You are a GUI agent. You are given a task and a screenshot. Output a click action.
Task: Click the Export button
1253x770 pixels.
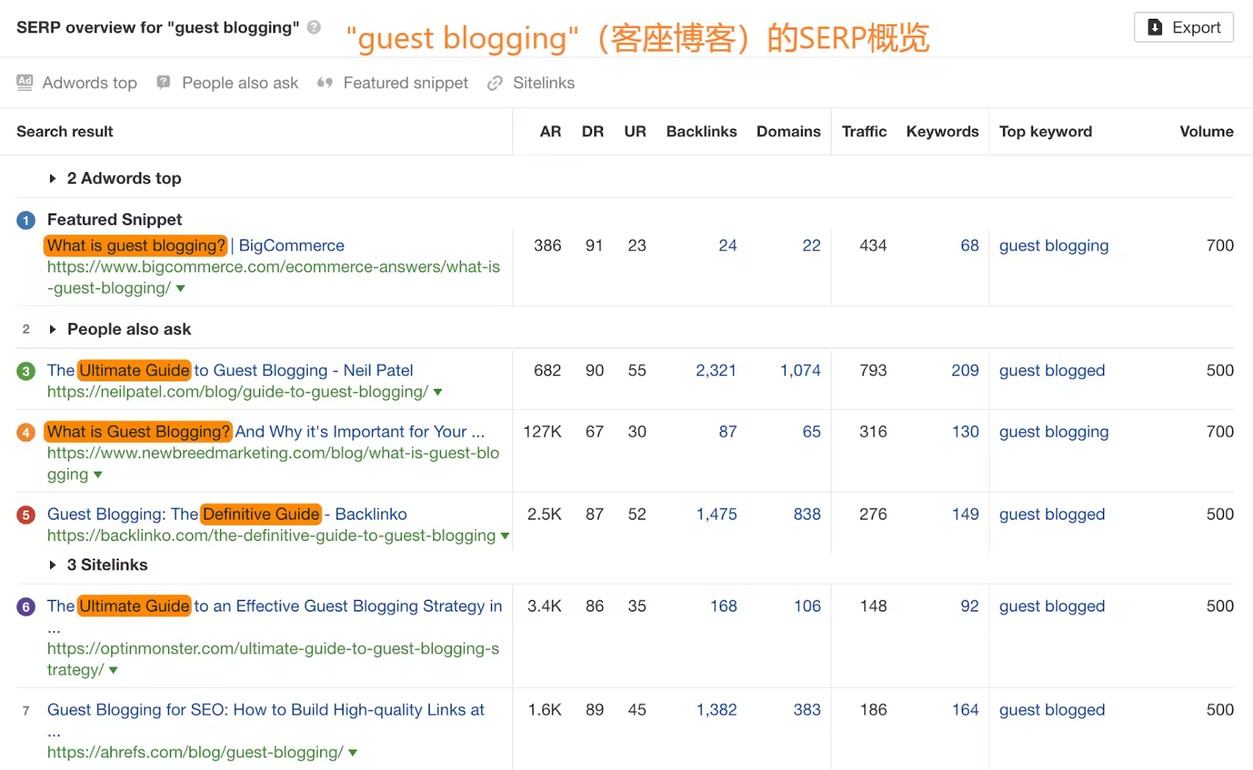click(1183, 27)
